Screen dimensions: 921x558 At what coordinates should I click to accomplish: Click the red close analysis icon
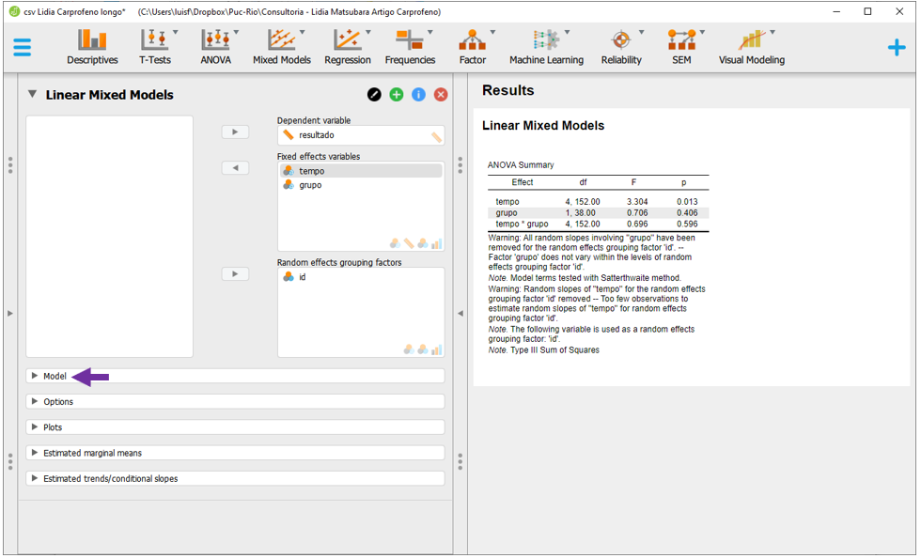[x=441, y=95]
